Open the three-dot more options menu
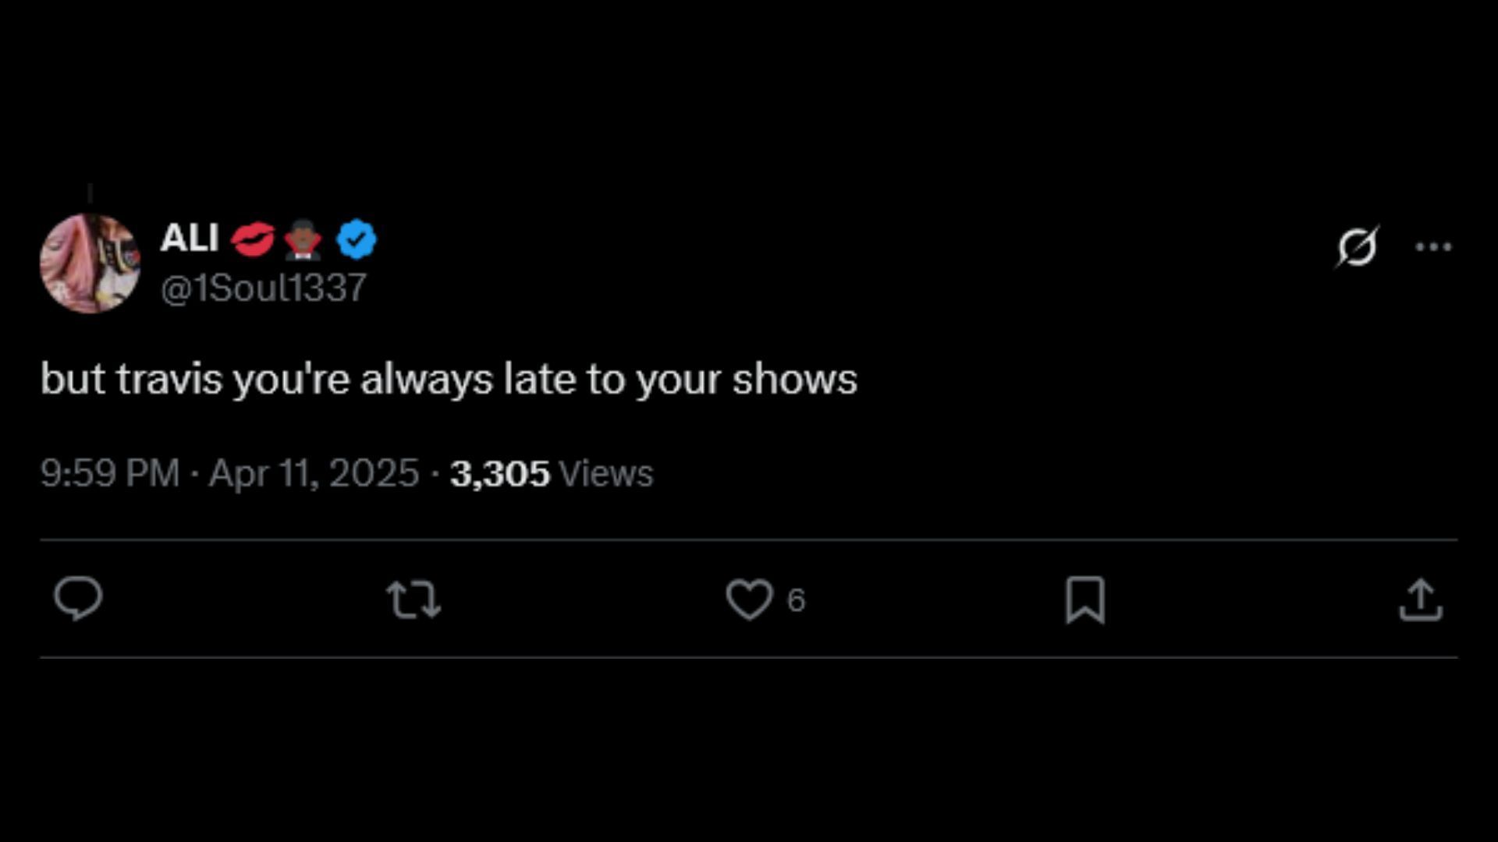The height and width of the screenshot is (842, 1498). tap(1433, 247)
